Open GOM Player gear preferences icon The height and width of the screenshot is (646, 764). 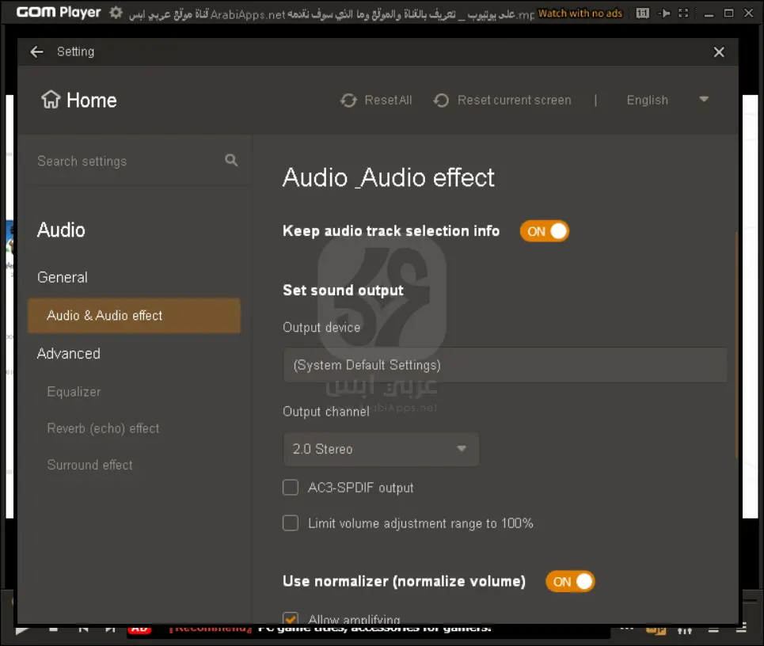(116, 13)
